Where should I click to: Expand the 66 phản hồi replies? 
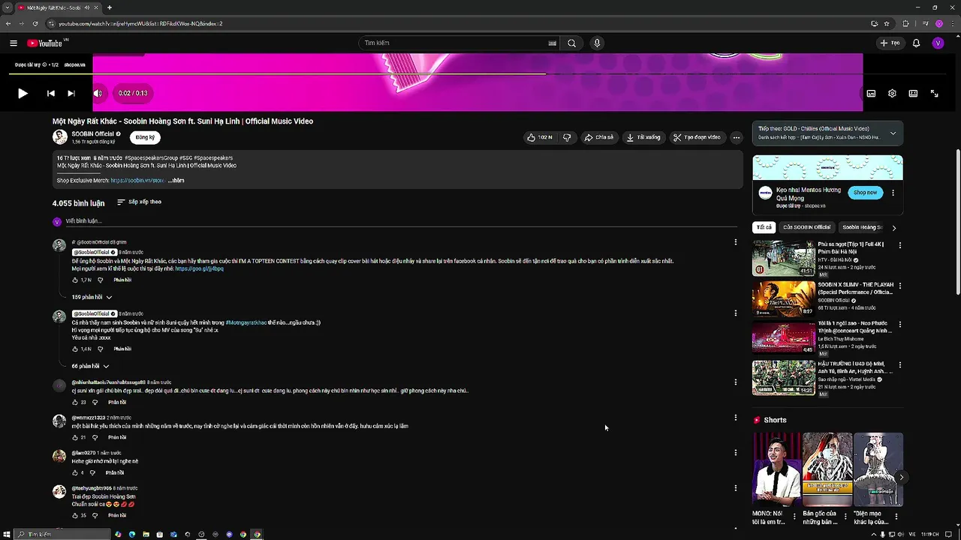coord(90,366)
